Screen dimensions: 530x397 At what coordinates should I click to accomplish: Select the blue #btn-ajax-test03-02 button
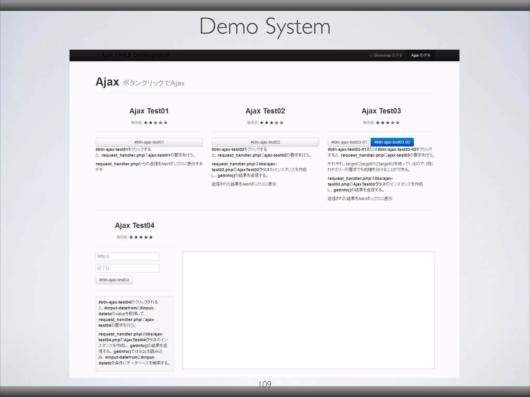392,142
